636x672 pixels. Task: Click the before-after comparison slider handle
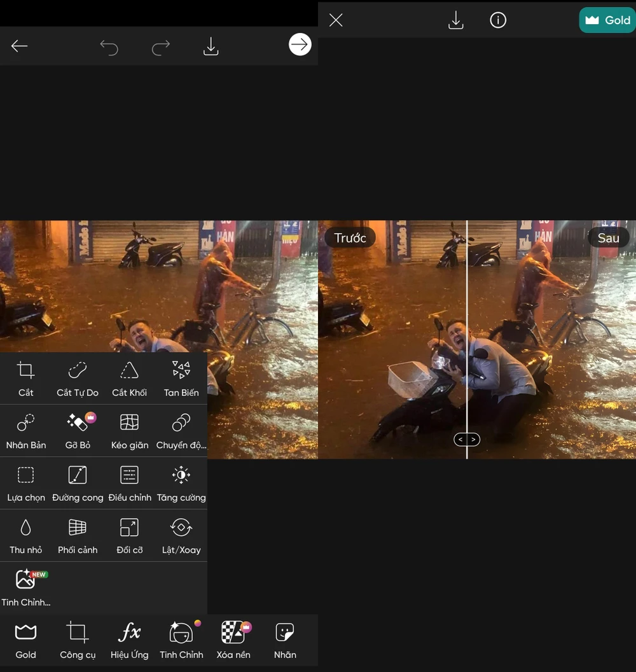pos(466,439)
